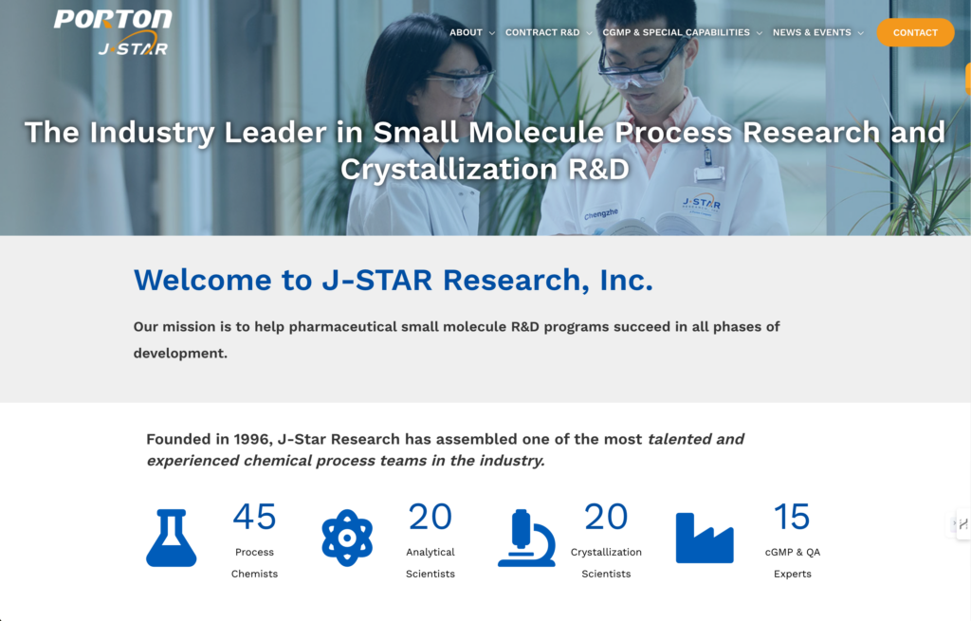971x621 pixels.
Task: Click the number 45 above Process Chemists
Action: pyautogui.click(x=254, y=517)
